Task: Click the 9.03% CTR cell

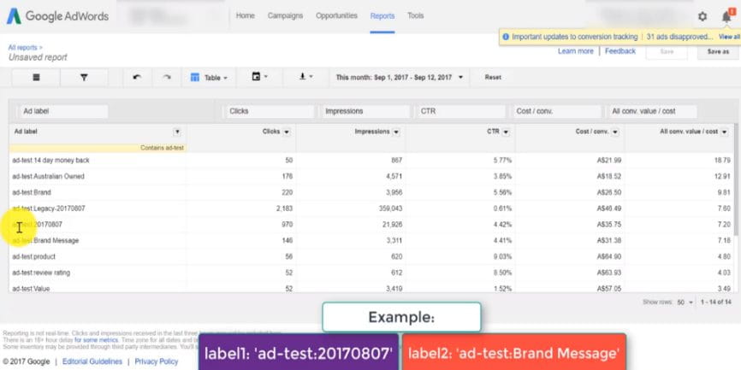Action: click(x=502, y=256)
